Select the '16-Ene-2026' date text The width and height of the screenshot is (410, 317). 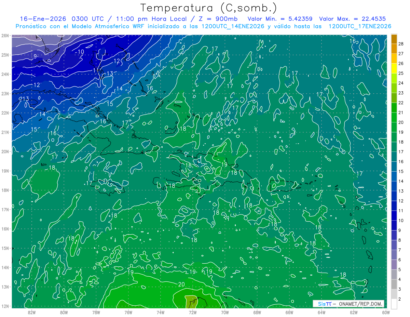coord(43,19)
